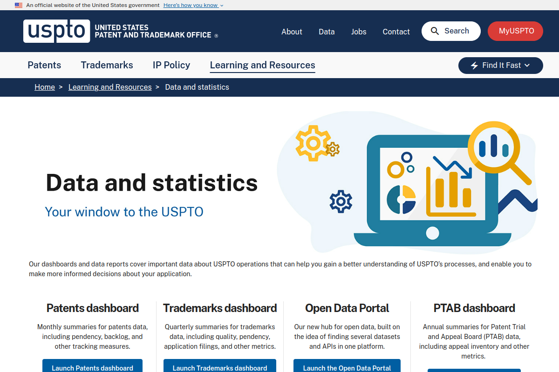Launch Patents dashboard

[92, 366]
